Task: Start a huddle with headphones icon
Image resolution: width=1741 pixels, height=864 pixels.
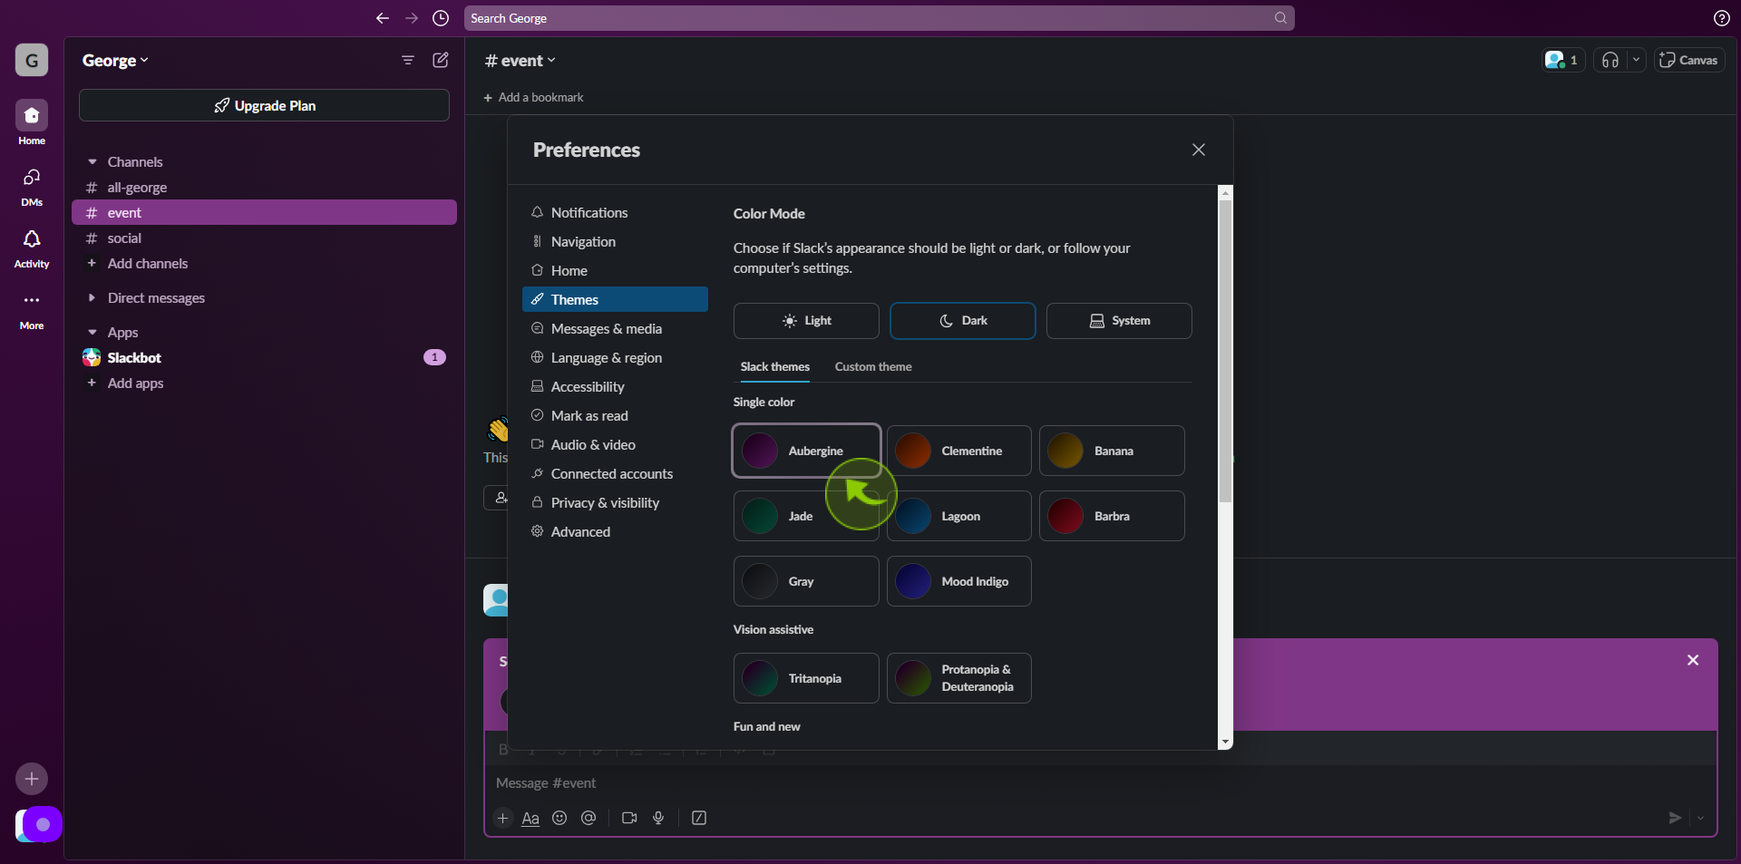Action: tap(1610, 60)
